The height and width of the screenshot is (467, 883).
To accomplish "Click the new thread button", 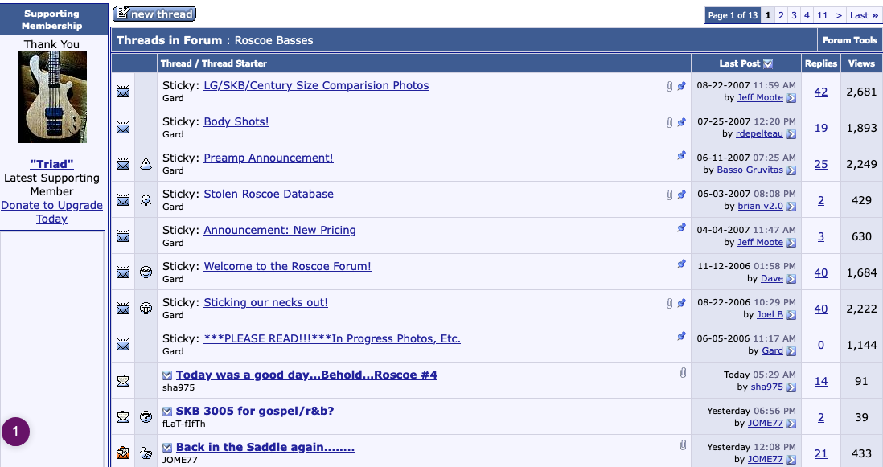I will (x=154, y=14).
